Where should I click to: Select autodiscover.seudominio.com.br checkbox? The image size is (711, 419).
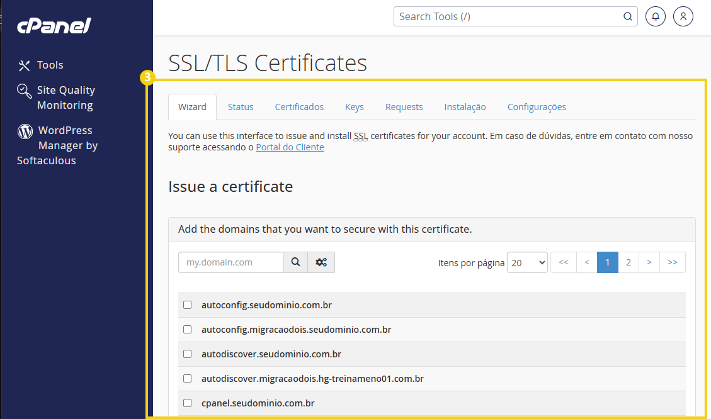[x=187, y=354]
